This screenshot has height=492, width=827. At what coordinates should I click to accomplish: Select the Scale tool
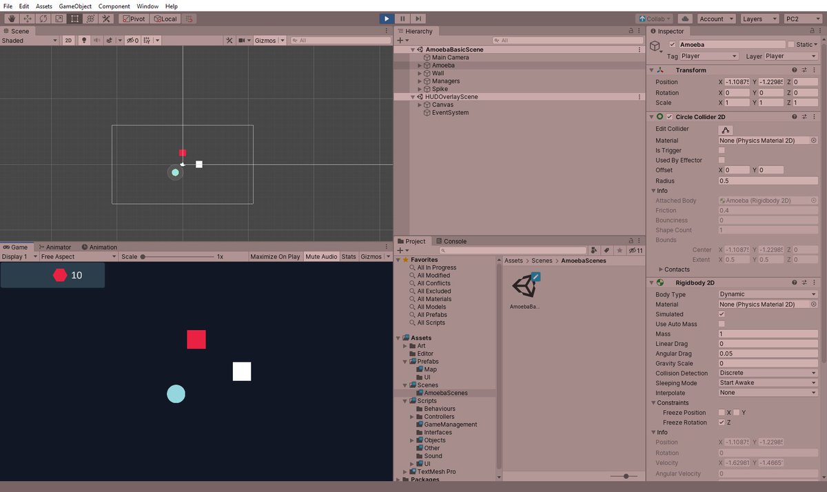click(x=58, y=19)
